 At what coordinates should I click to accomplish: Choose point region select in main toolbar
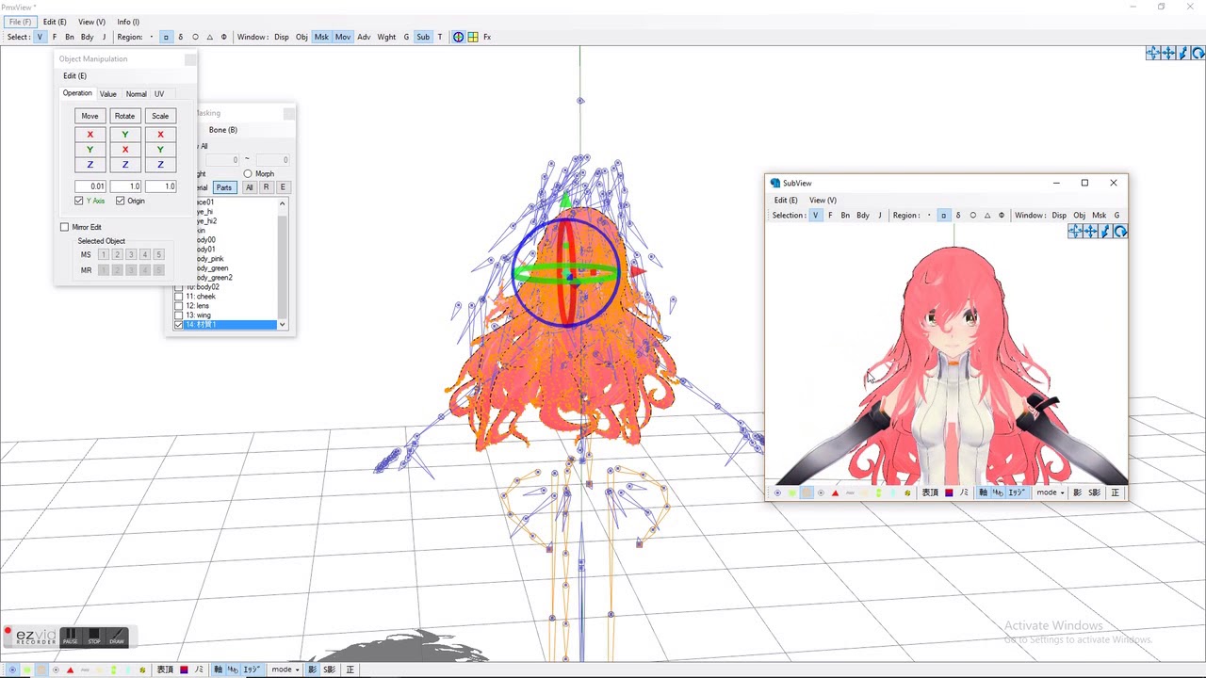152,37
